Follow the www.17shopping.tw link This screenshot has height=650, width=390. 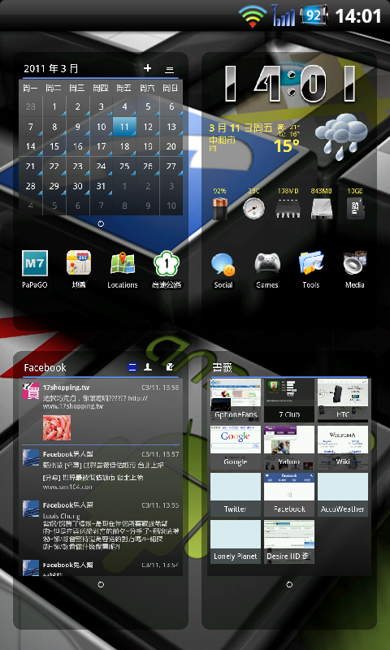[x=73, y=406]
